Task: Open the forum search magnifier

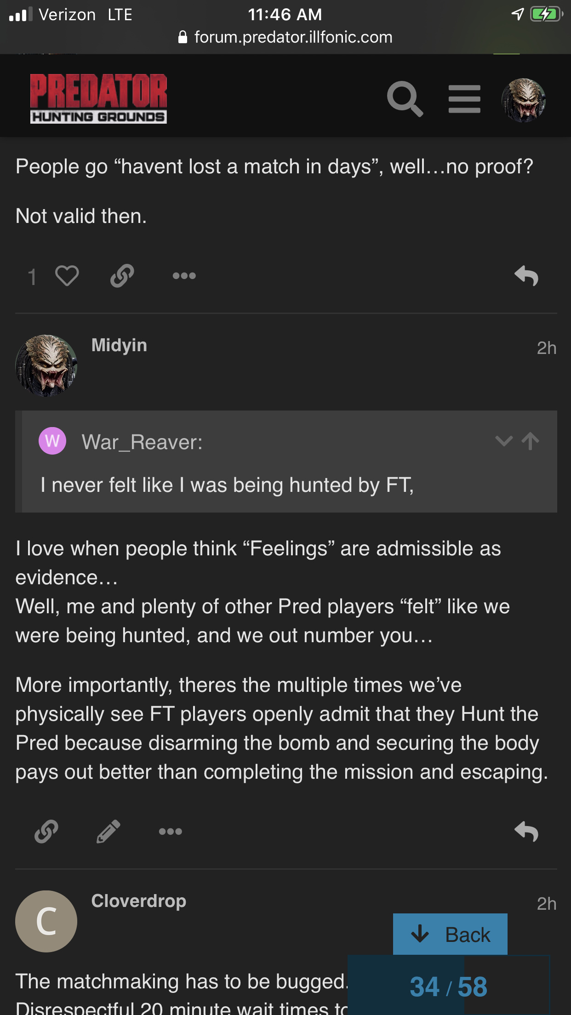Action: pyautogui.click(x=405, y=99)
